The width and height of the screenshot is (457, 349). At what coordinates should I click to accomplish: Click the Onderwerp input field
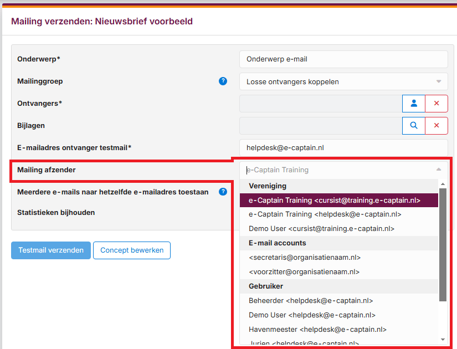pyautogui.click(x=343, y=59)
